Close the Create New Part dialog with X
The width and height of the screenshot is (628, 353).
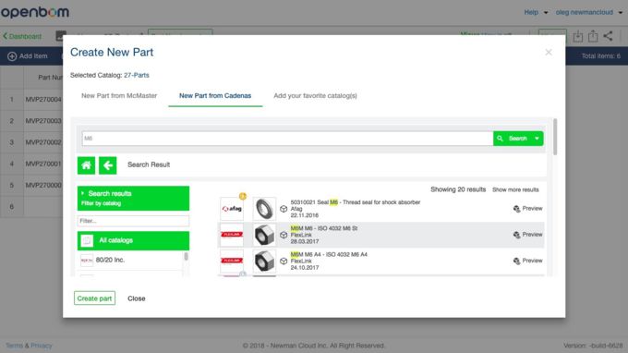click(549, 53)
